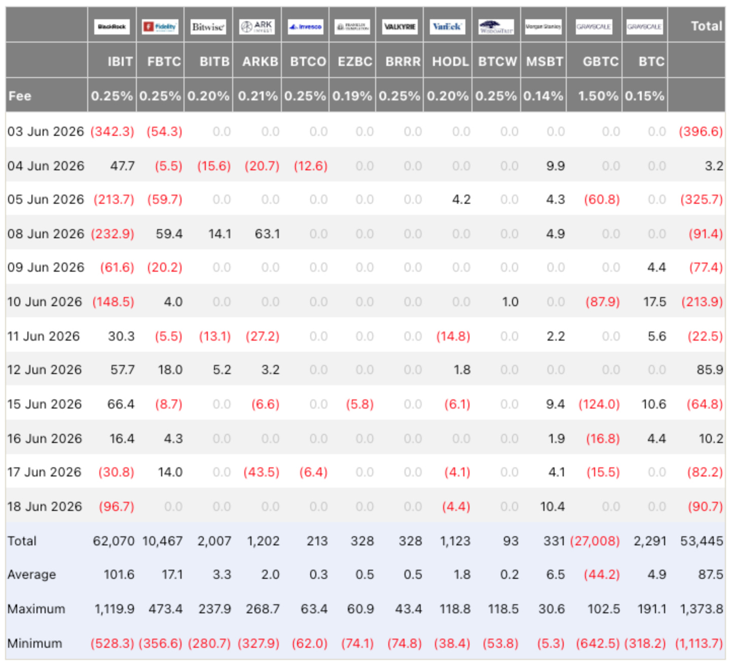Image resolution: width=730 pixels, height=665 pixels.
Task: Click the Fee row label
Action: coord(20,96)
